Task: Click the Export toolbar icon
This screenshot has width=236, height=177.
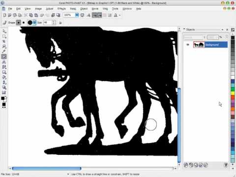Action: 58,15
